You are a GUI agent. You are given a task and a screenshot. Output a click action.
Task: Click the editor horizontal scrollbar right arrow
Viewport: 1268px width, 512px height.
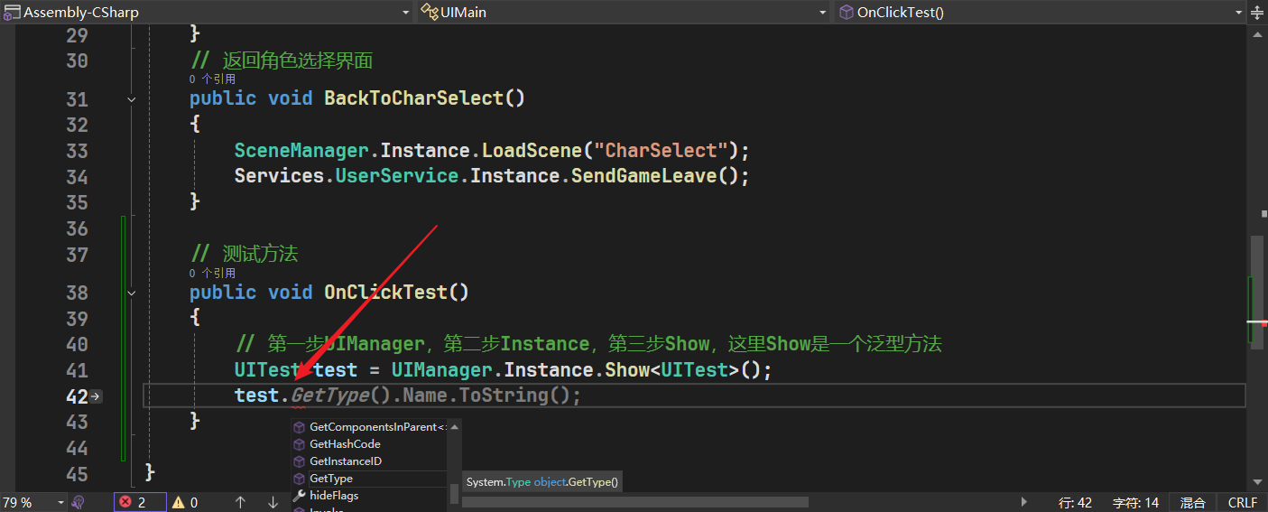coord(1023,502)
